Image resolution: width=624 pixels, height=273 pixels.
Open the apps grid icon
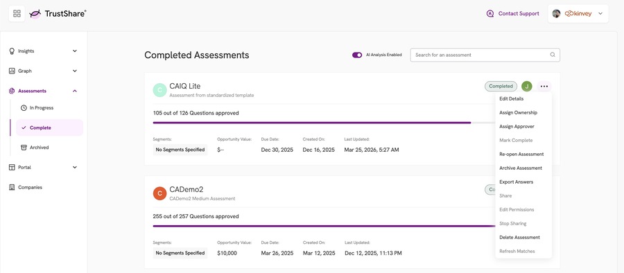tap(17, 14)
